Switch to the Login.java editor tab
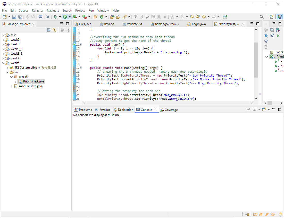Screen dimensions: 284x218 (x=199, y=24)
